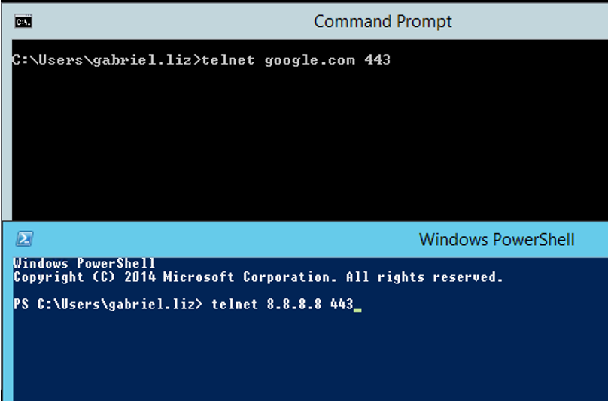Click google.com in the Command Prompt command
The width and height of the screenshot is (608, 403).
pos(309,60)
